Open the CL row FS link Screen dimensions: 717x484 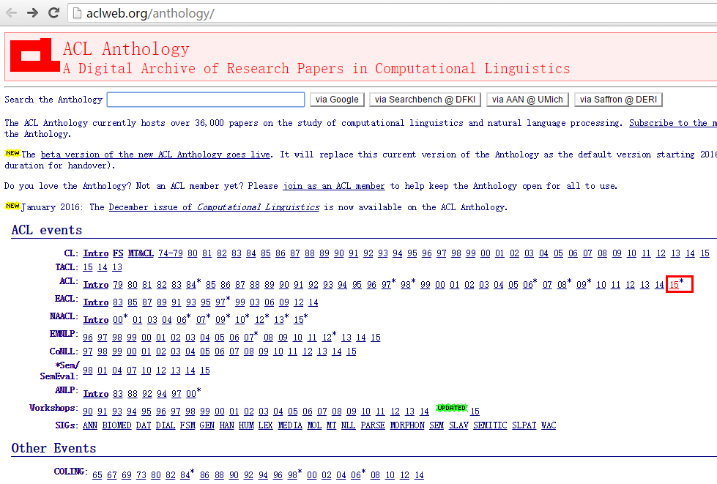[x=118, y=253]
